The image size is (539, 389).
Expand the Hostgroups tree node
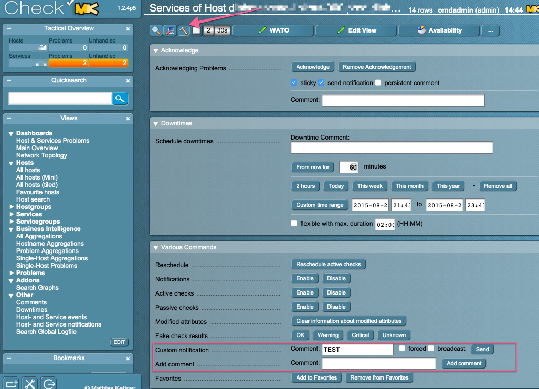coord(12,207)
